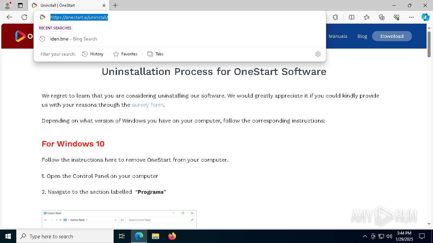Open the Windows Start menu

pyautogui.click(x=8, y=236)
